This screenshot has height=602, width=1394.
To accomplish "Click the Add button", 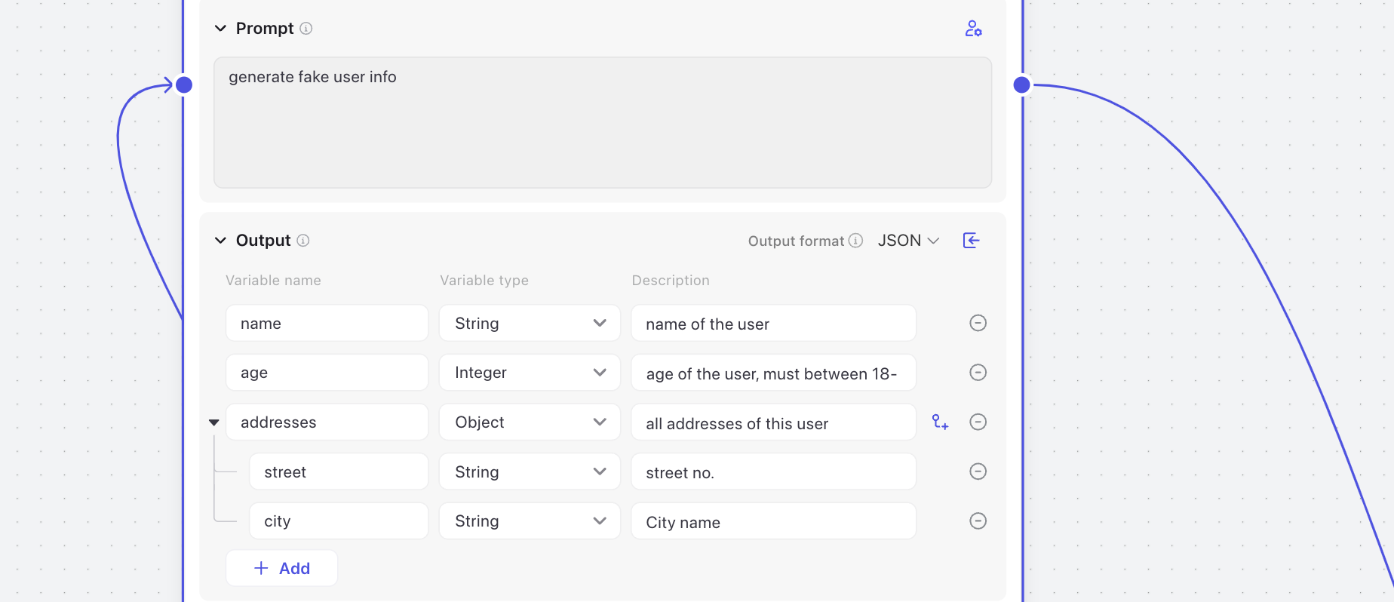I will tap(282, 568).
